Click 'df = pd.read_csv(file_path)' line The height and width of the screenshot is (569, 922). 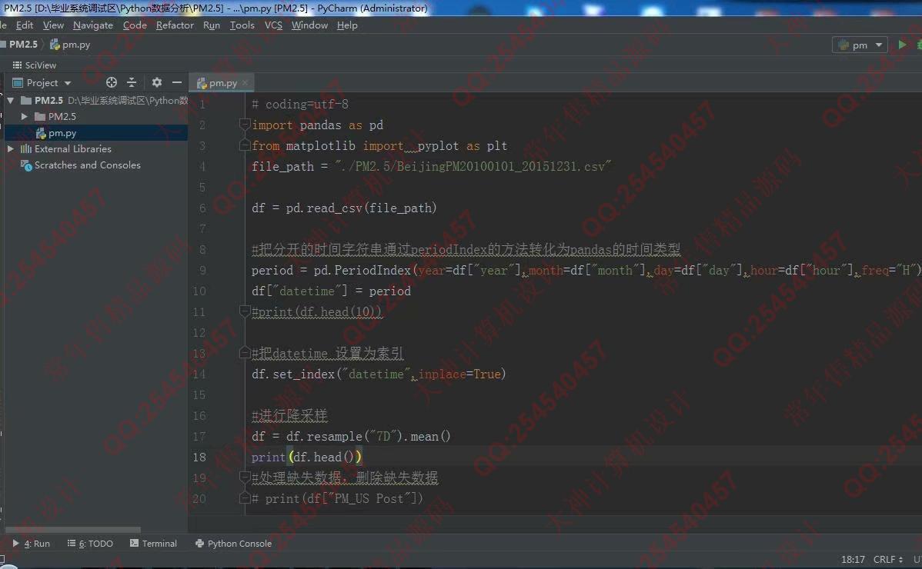344,208
